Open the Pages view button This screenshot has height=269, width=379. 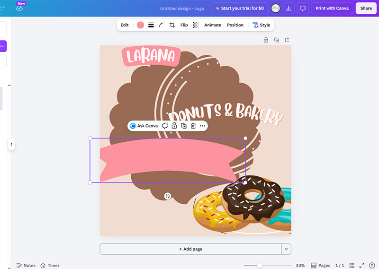click(x=320, y=265)
